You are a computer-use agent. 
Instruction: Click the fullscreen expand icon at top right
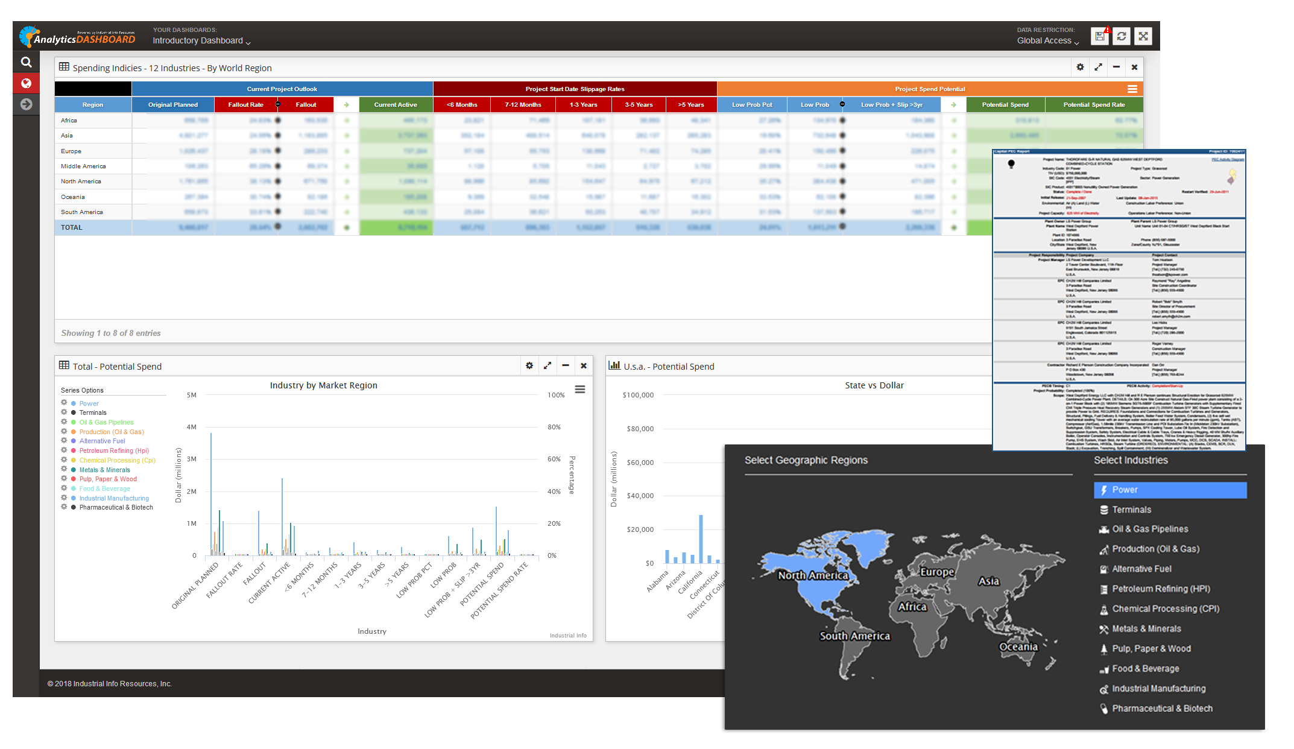[x=1143, y=36]
